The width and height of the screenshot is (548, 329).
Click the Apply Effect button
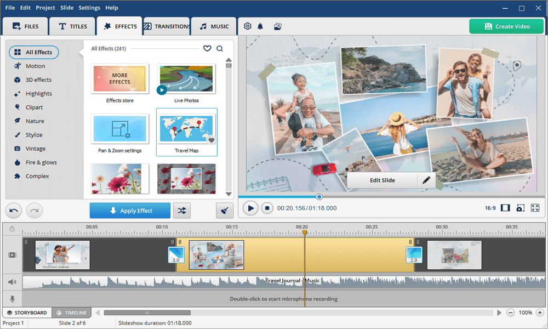tap(130, 211)
